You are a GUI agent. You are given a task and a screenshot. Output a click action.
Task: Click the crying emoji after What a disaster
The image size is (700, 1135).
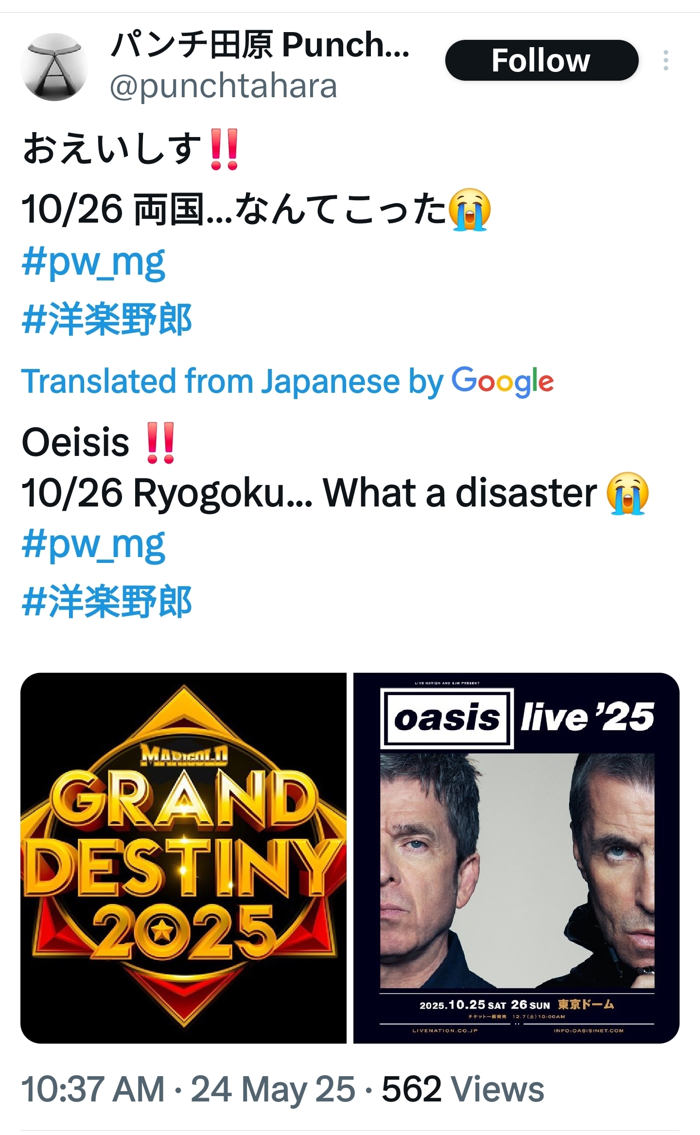[628, 493]
